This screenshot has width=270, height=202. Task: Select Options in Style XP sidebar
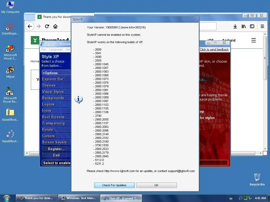(x=56, y=73)
